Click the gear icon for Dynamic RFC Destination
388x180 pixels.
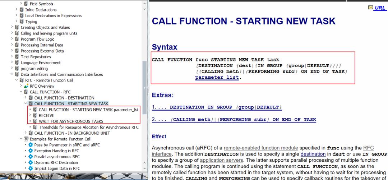pos(31,162)
